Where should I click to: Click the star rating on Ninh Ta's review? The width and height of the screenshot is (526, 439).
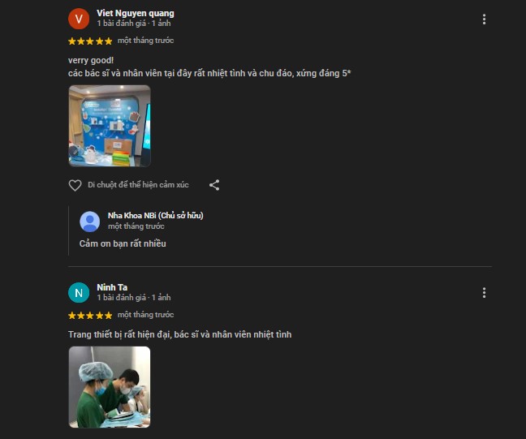[x=90, y=315]
